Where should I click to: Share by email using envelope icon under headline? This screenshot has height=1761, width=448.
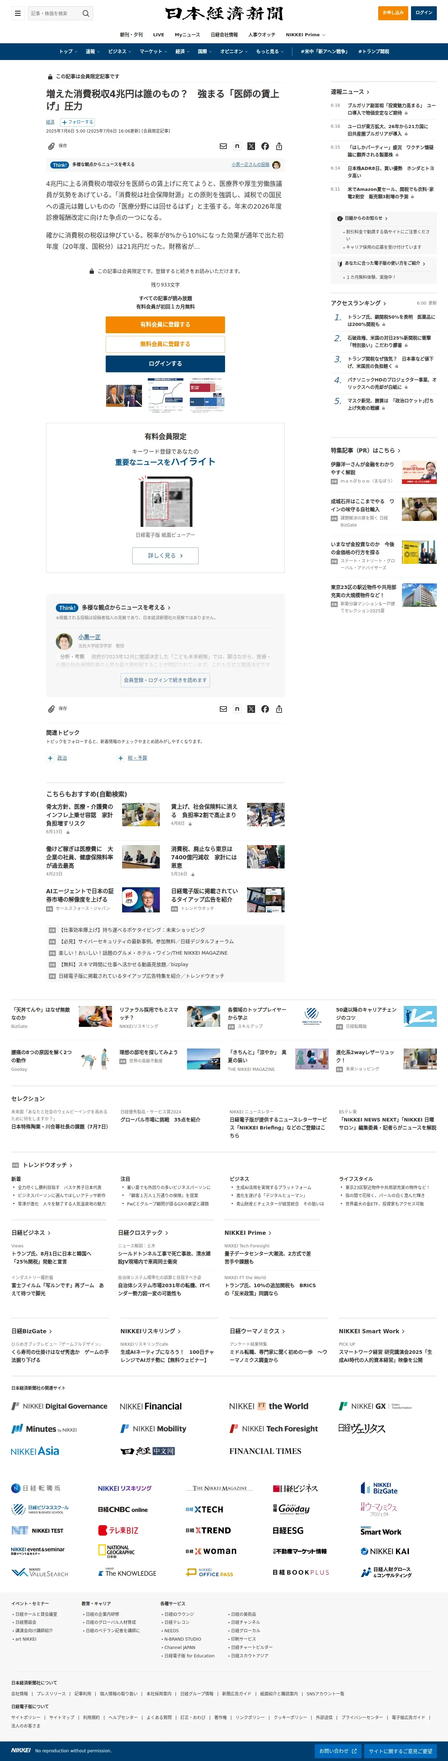(x=223, y=146)
